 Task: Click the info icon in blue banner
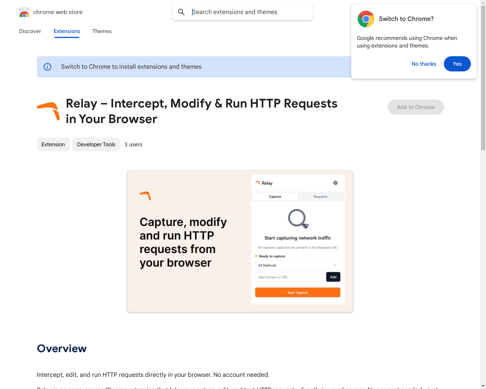tap(47, 67)
